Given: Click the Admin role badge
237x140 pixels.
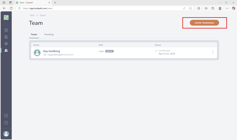Looking at the screenshot, I should click(110, 51).
